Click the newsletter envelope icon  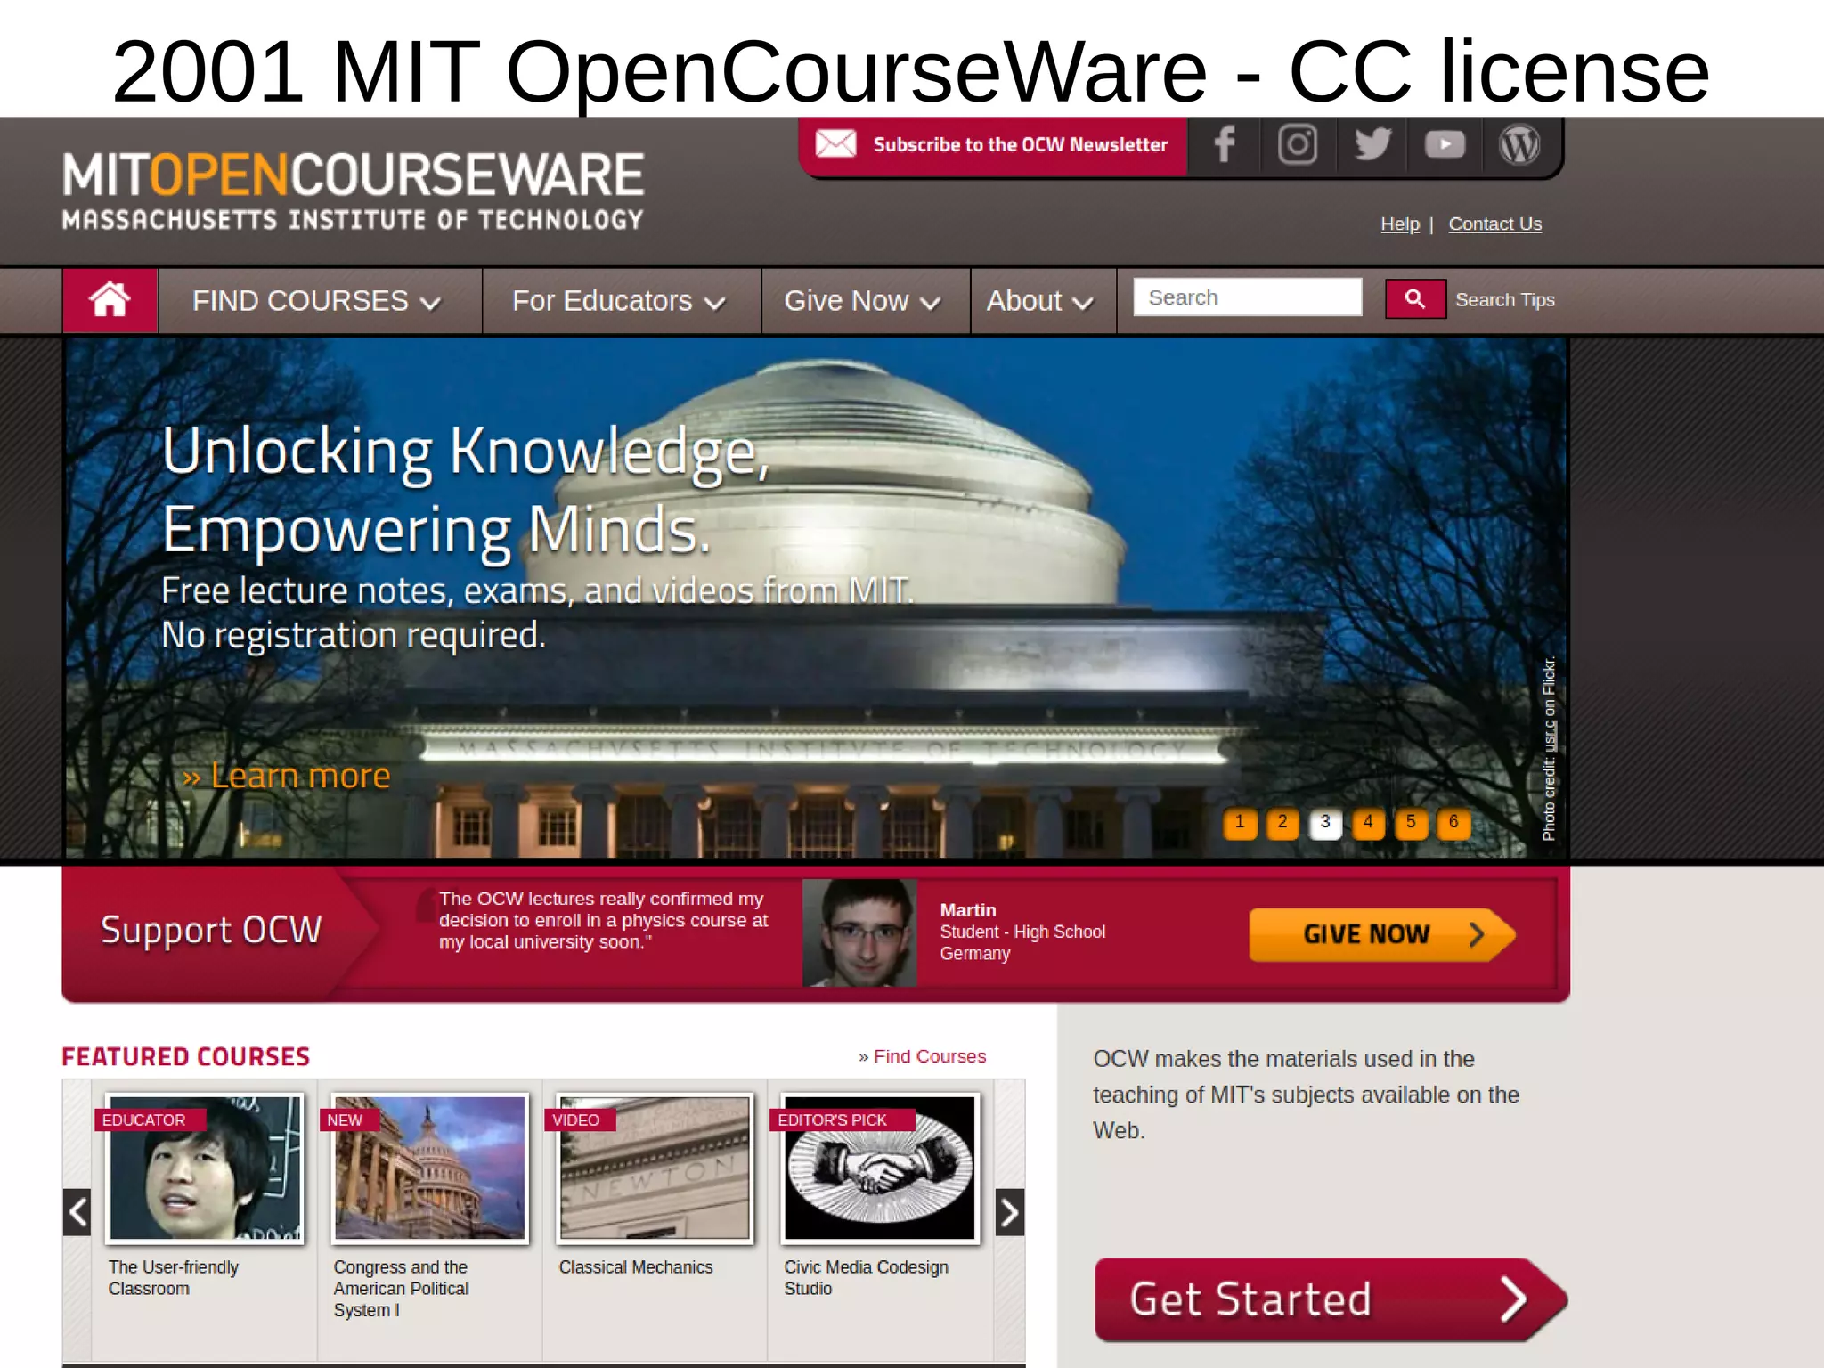(x=835, y=143)
